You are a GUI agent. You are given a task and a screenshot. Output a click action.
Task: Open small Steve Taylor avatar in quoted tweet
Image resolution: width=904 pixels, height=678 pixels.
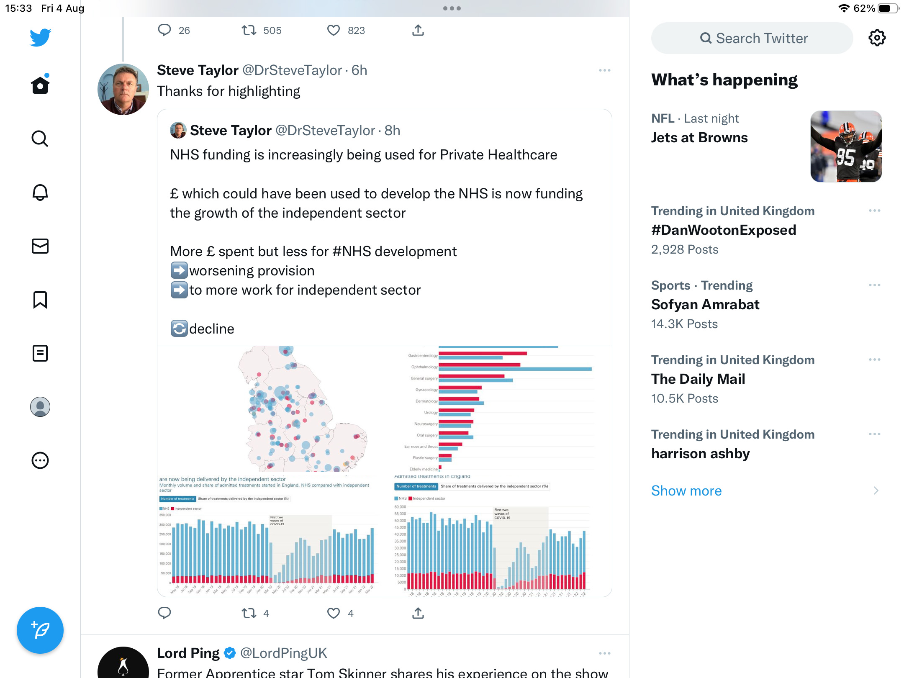pos(178,130)
